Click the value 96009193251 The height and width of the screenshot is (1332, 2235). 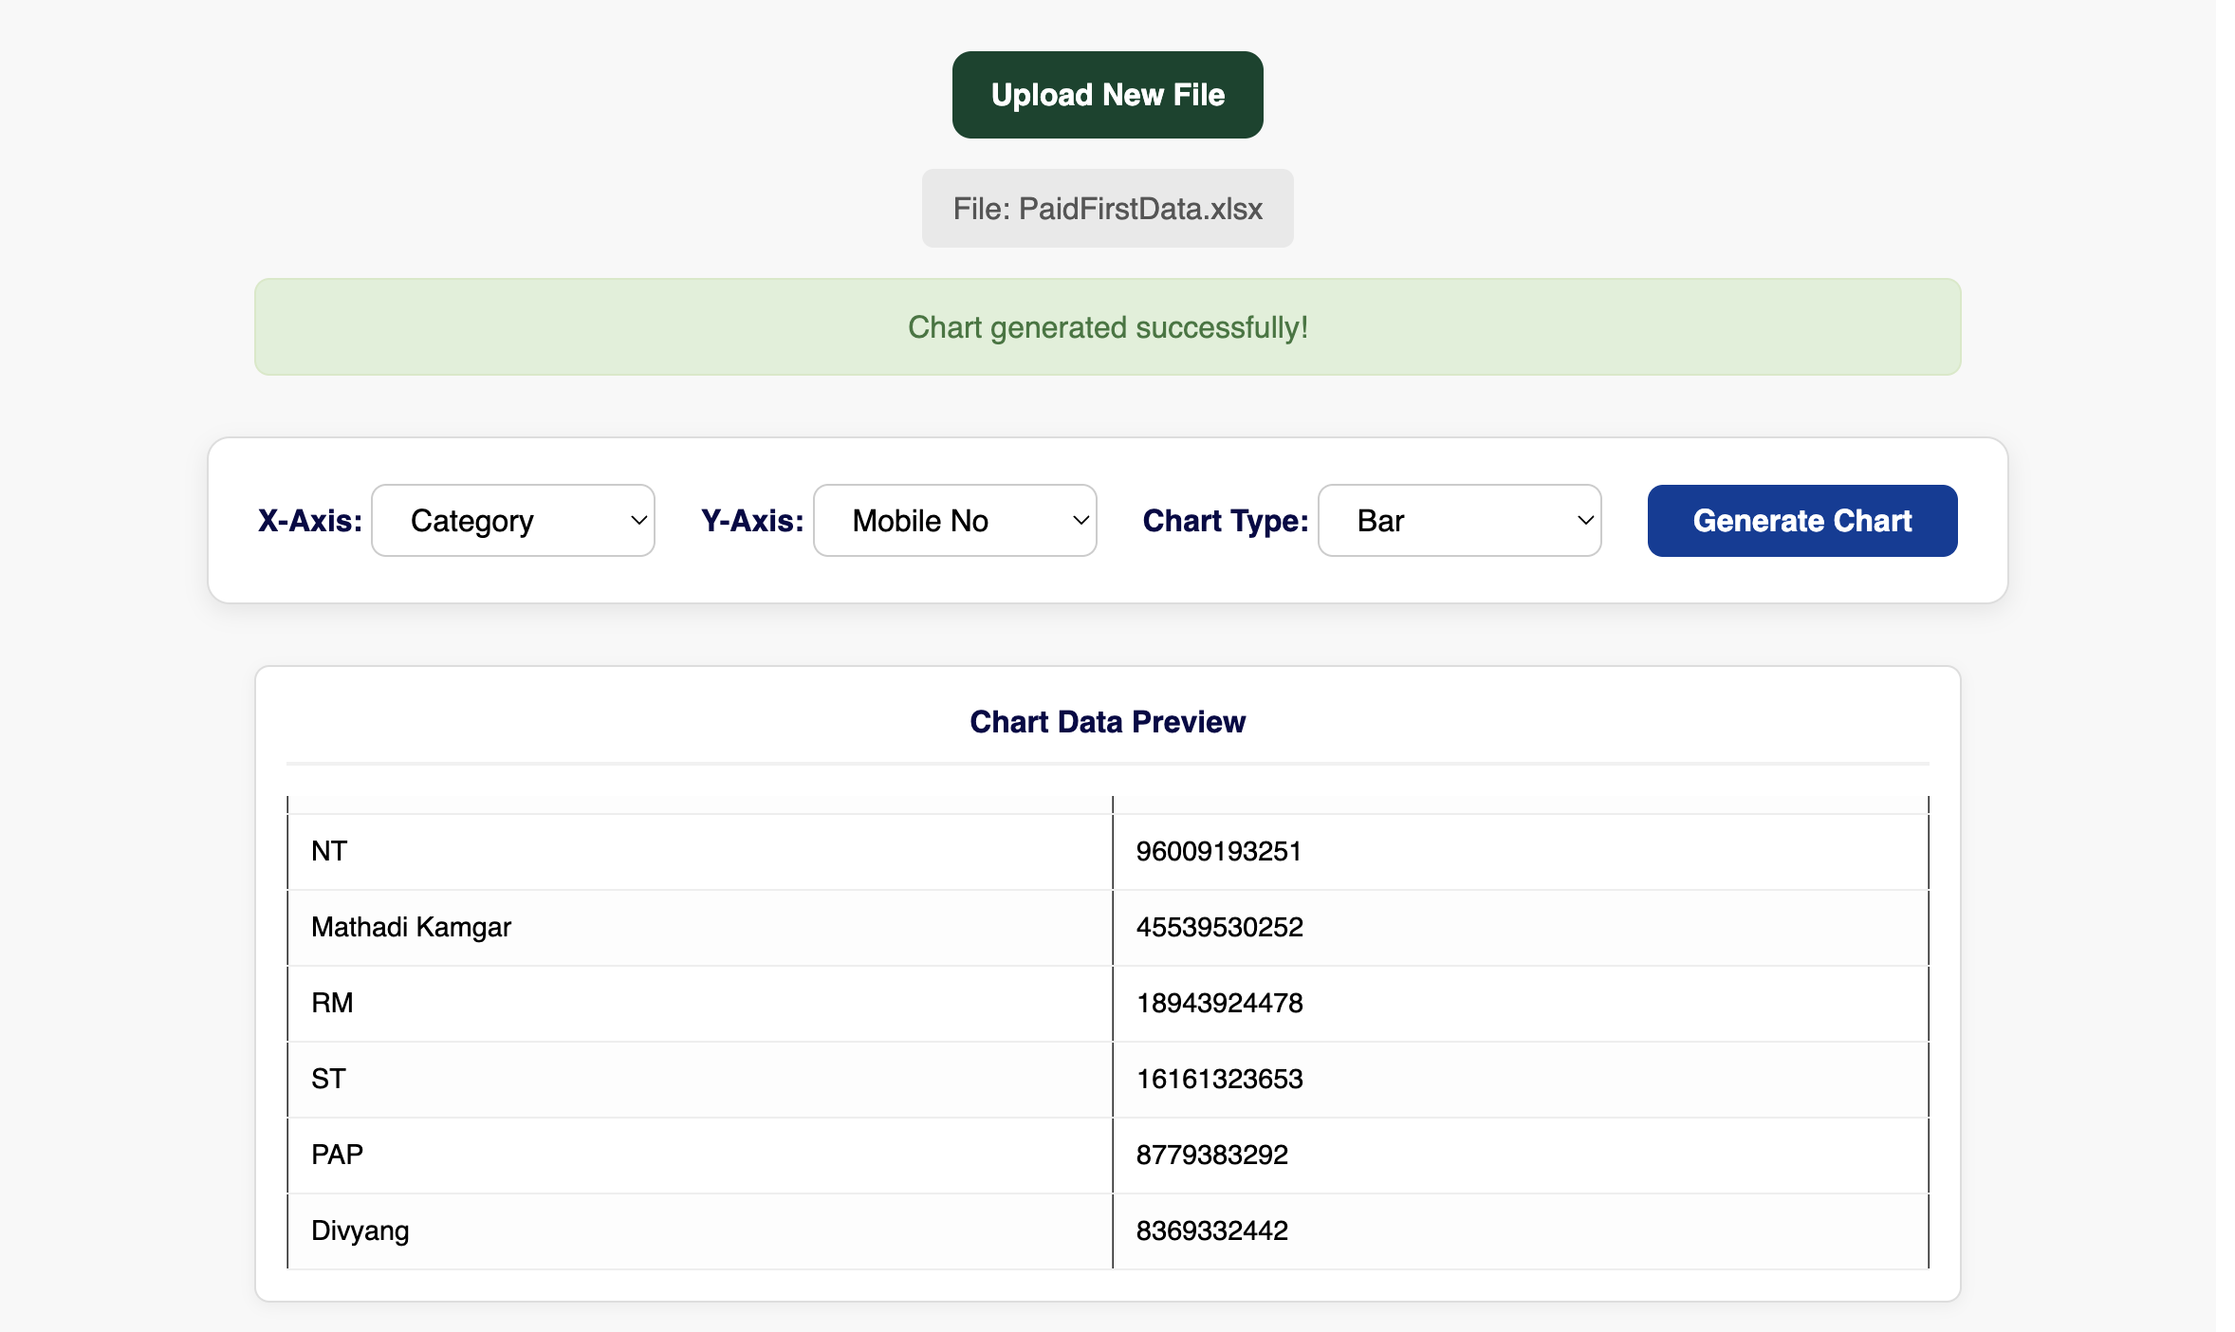click(1218, 852)
